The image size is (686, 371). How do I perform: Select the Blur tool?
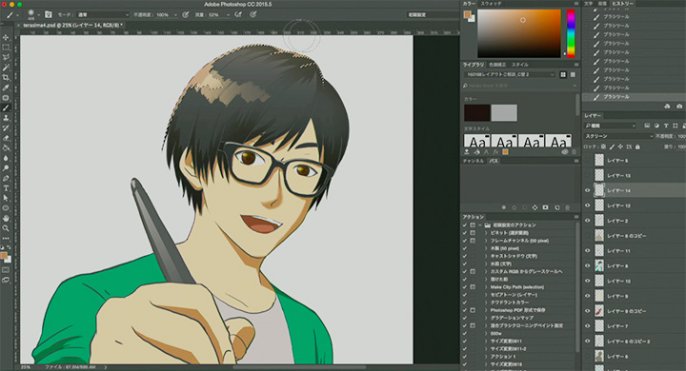[6, 158]
